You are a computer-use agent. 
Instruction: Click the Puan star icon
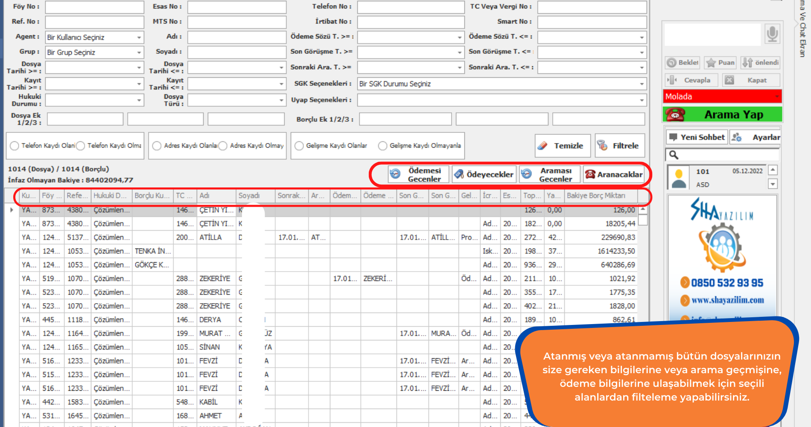tap(711, 63)
